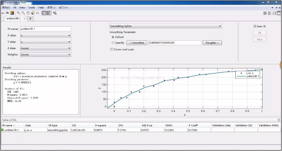Screen dimensions: 282x151
Task: Switch to four-pane tile layout icon
Action: click(x=265, y=13)
